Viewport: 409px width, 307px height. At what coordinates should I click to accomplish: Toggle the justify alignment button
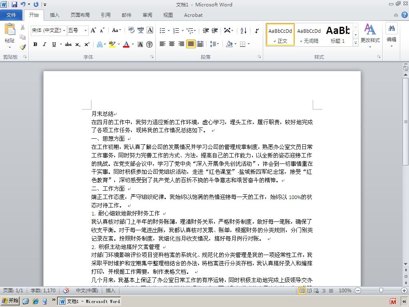pos(191,44)
